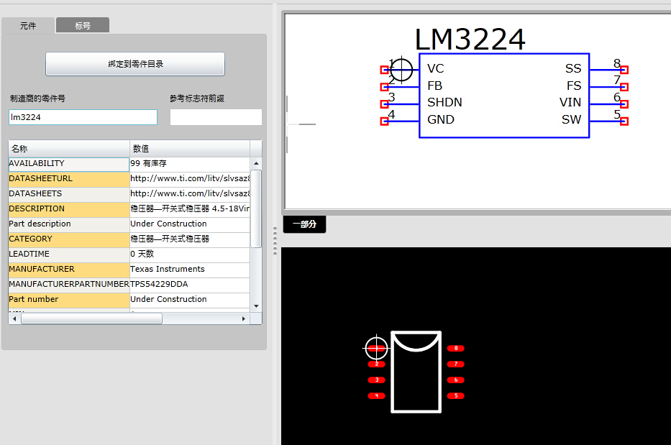Image resolution: width=671 pixels, height=445 pixels.
Task: Click the LM3224 symbol title text
Action: click(x=470, y=40)
